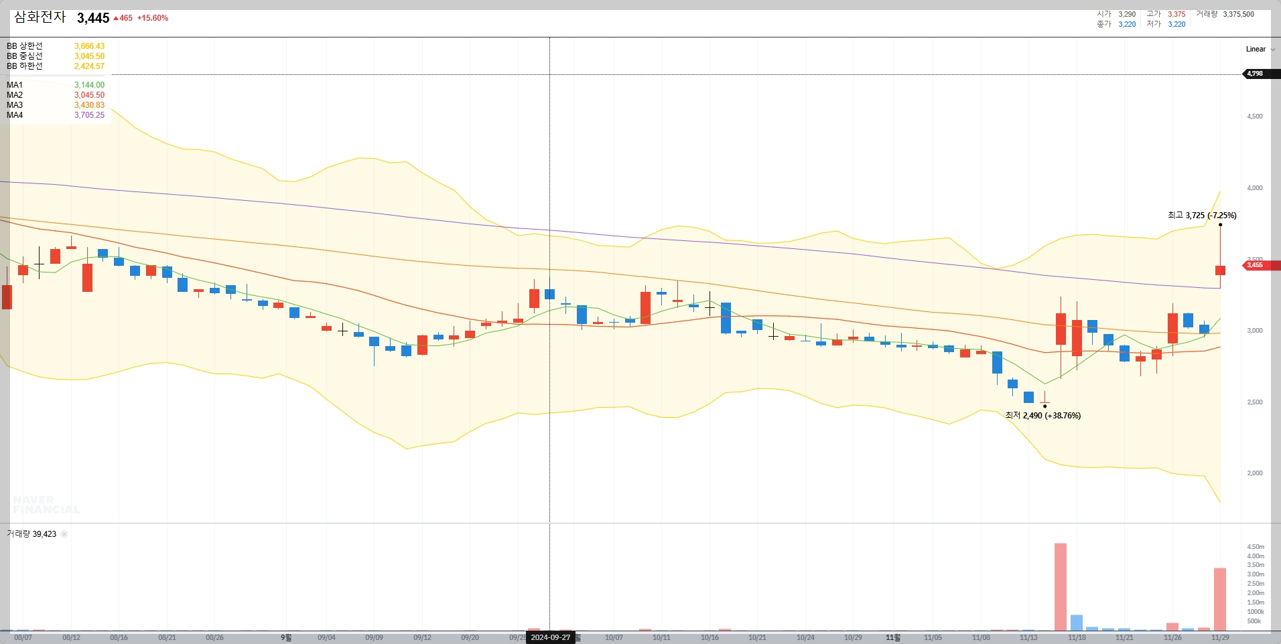Image resolution: width=1281 pixels, height=644 pixels.
Task: Click the red 3,455 current price tag
Action: point(1261,265)
